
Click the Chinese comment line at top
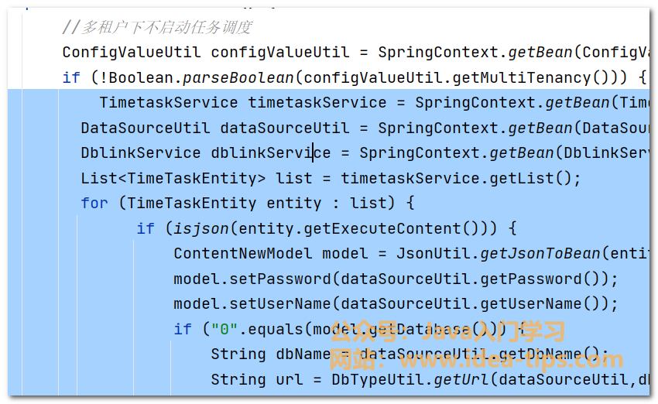click(156, 28)
